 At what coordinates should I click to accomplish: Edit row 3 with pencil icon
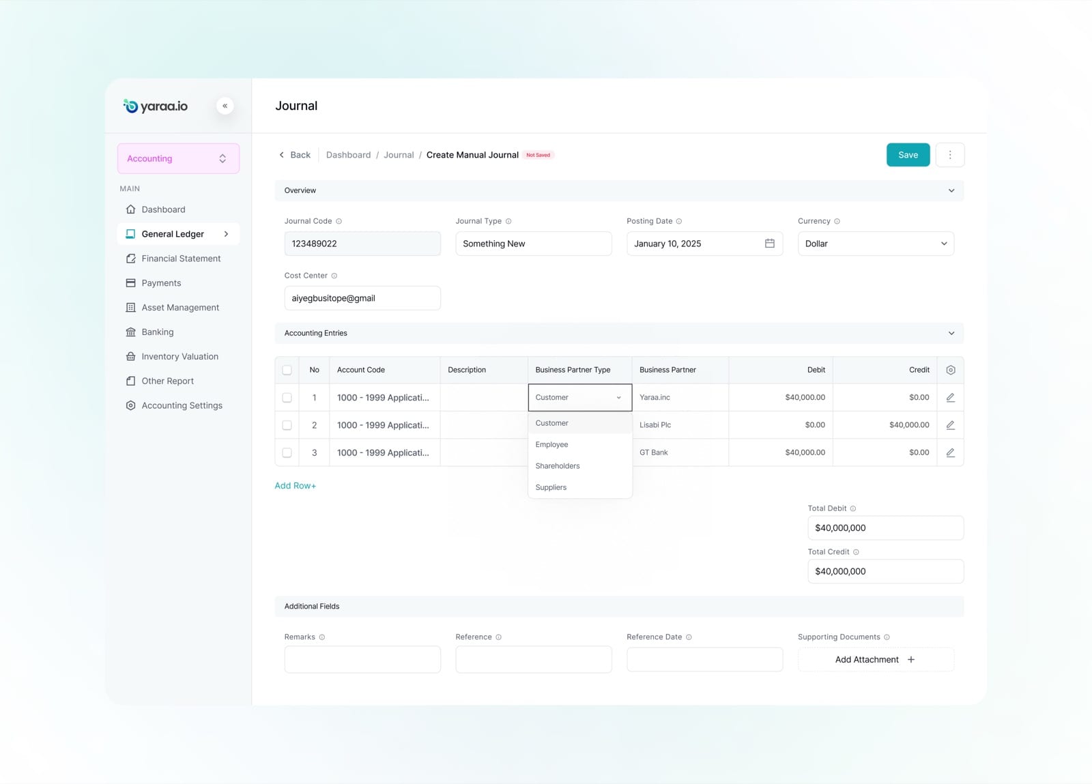[x=950, y=452]
